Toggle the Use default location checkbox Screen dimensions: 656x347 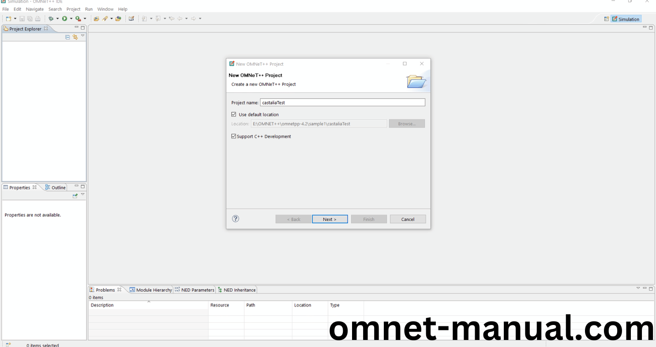[x=234, y=114]
